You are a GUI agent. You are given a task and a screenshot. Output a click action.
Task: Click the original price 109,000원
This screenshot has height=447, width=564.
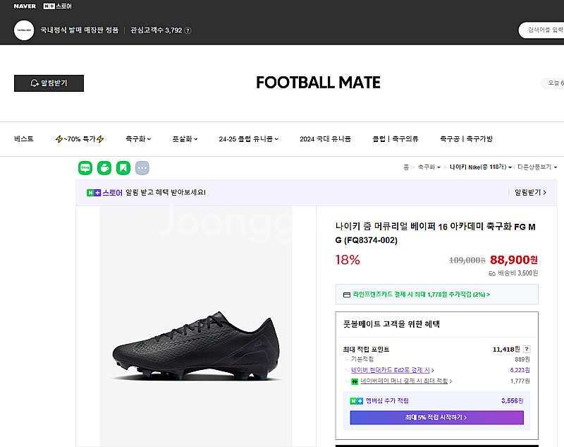pyautogui.click(x=467, y=260)
